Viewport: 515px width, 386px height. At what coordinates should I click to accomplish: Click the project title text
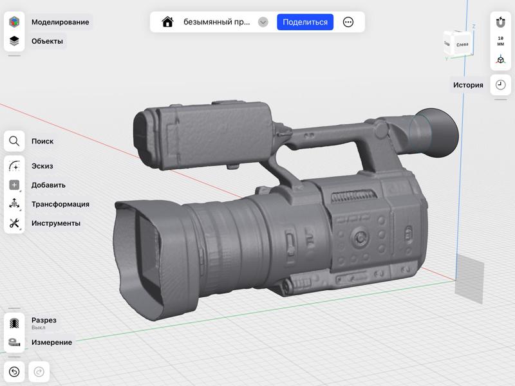pos(217,22)
